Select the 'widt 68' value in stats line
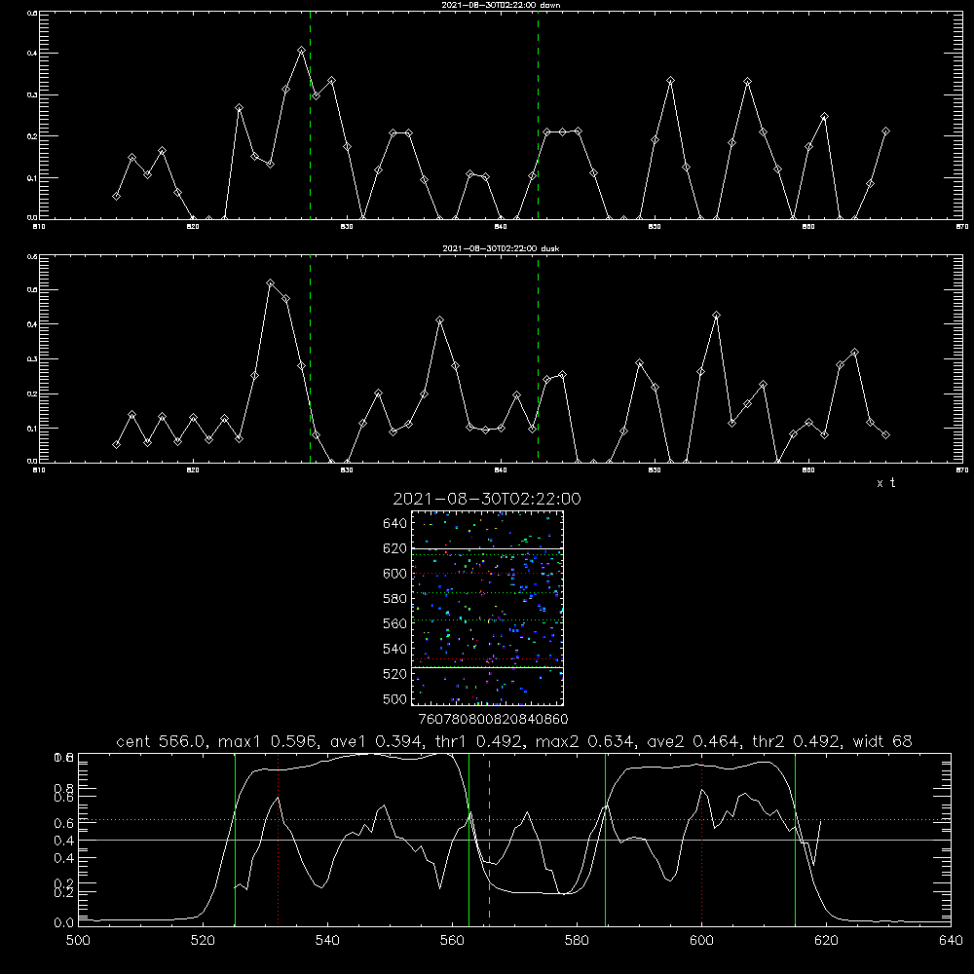 882,741
